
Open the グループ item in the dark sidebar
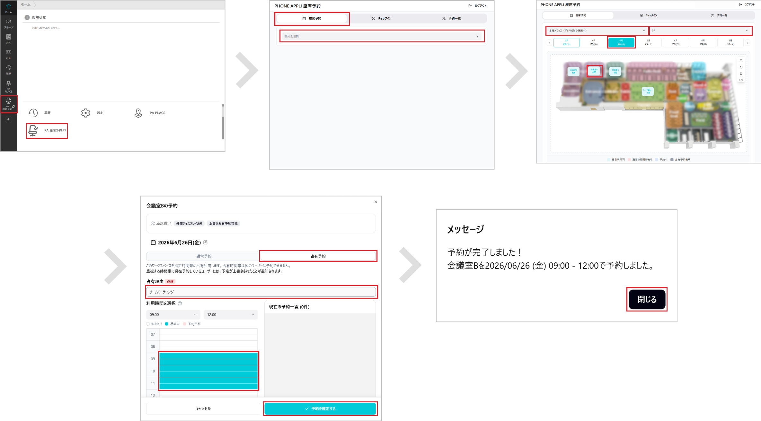[9, 23]
